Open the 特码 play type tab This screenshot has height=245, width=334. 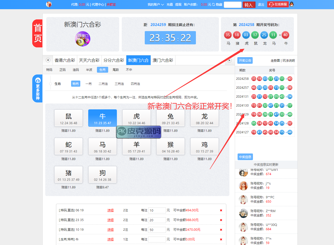[49, 70]
